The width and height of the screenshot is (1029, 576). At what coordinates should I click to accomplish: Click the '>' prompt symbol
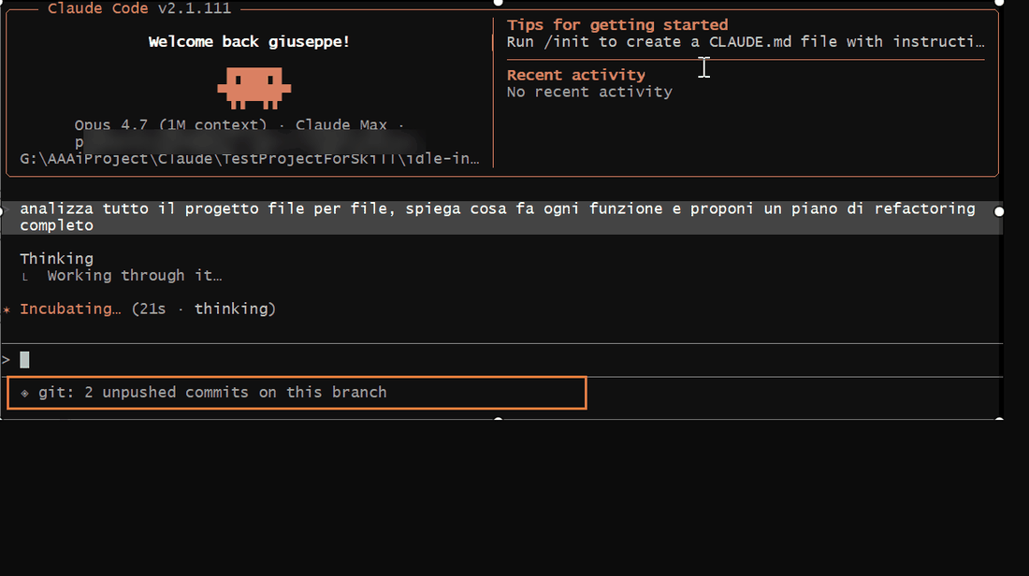pyautogui.click(x=6, y=359)
